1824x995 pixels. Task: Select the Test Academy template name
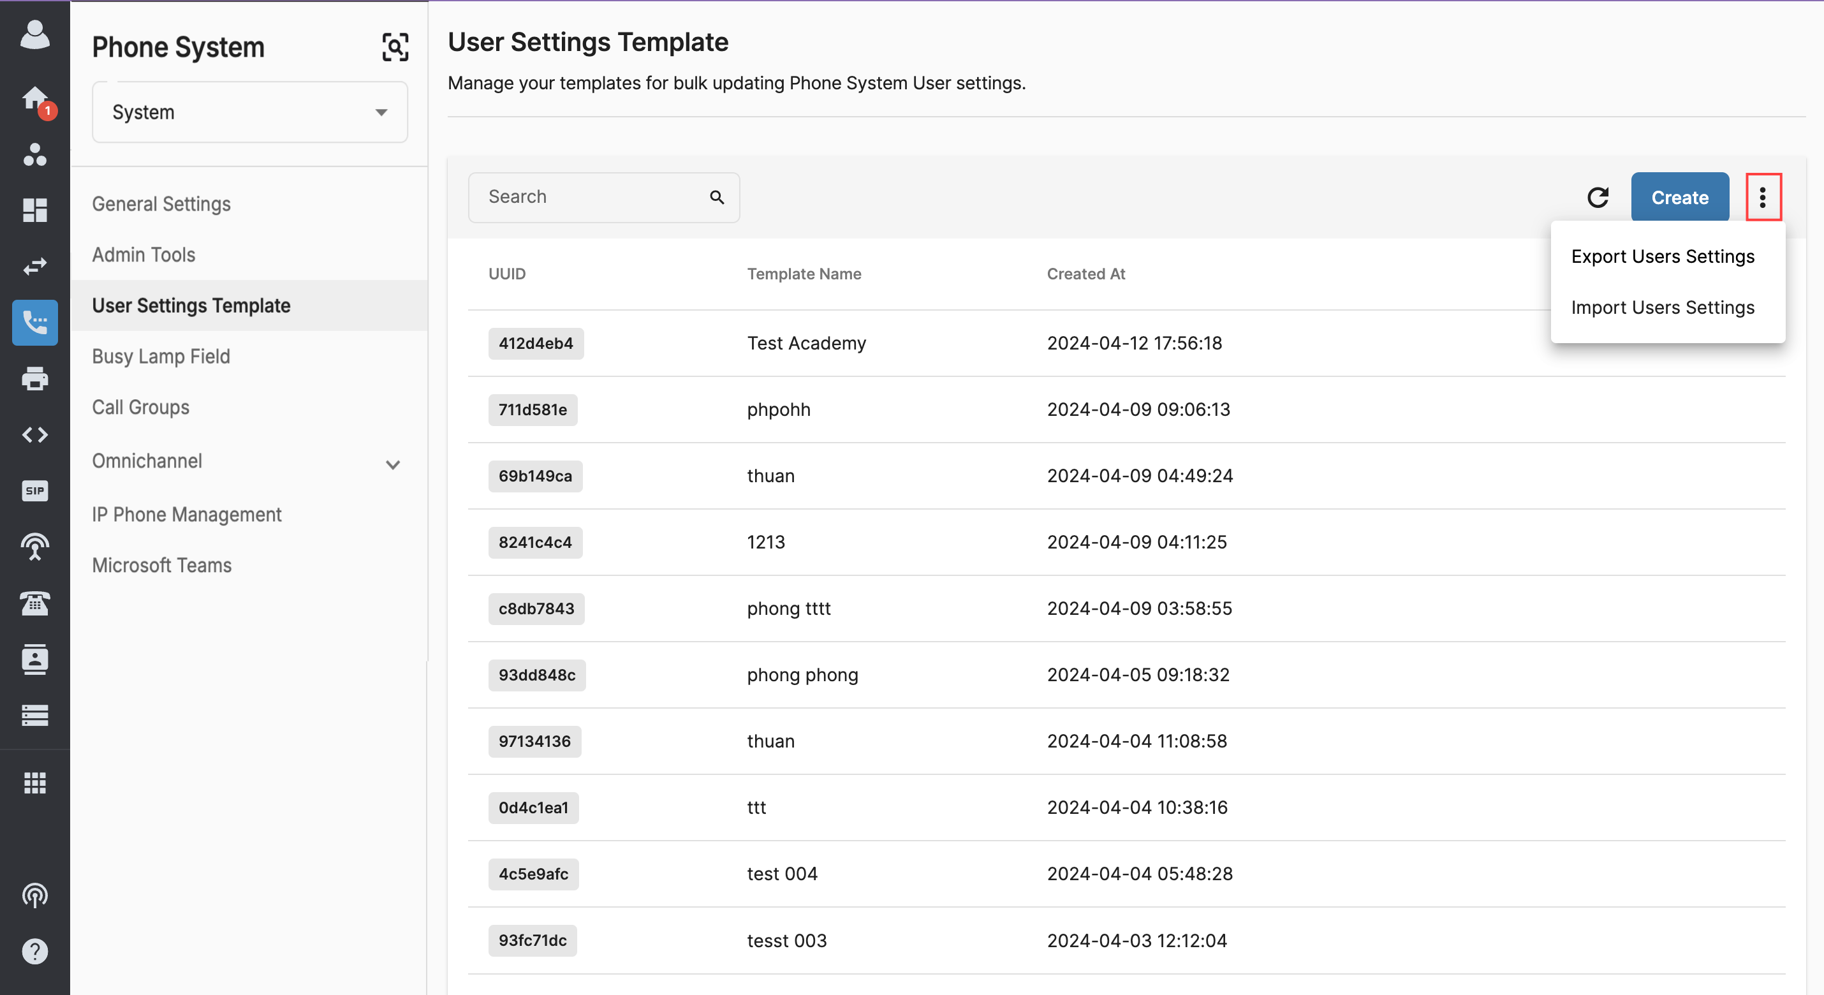click(x=807, y=344)
